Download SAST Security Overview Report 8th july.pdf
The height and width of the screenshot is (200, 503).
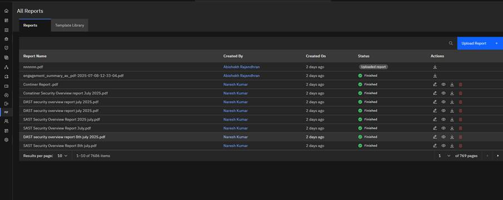(x=452, y=146)
